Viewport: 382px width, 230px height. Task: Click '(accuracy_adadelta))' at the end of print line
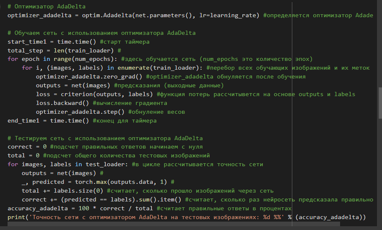[x=330, y=217]
